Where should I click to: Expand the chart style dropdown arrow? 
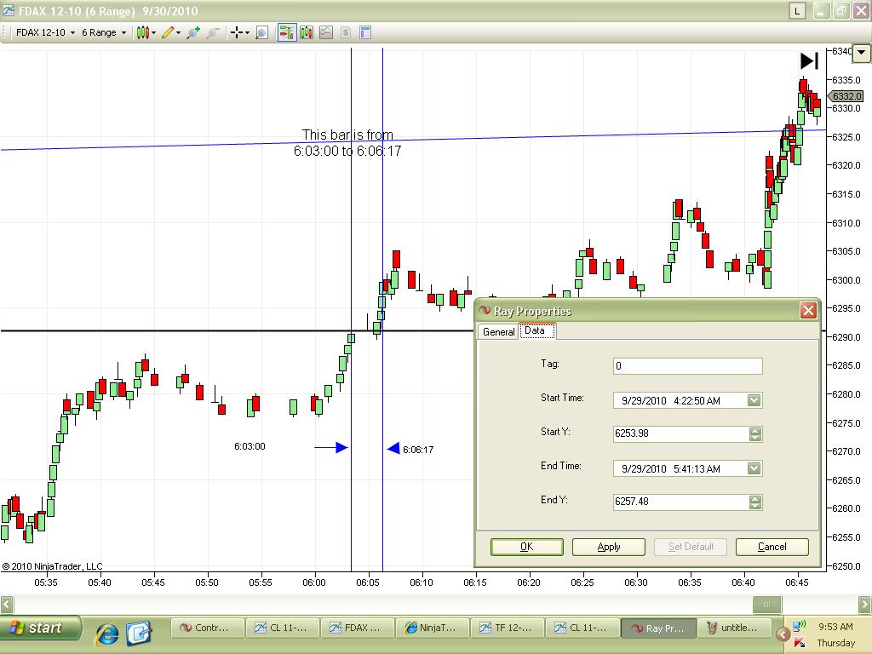pos(153,33)
